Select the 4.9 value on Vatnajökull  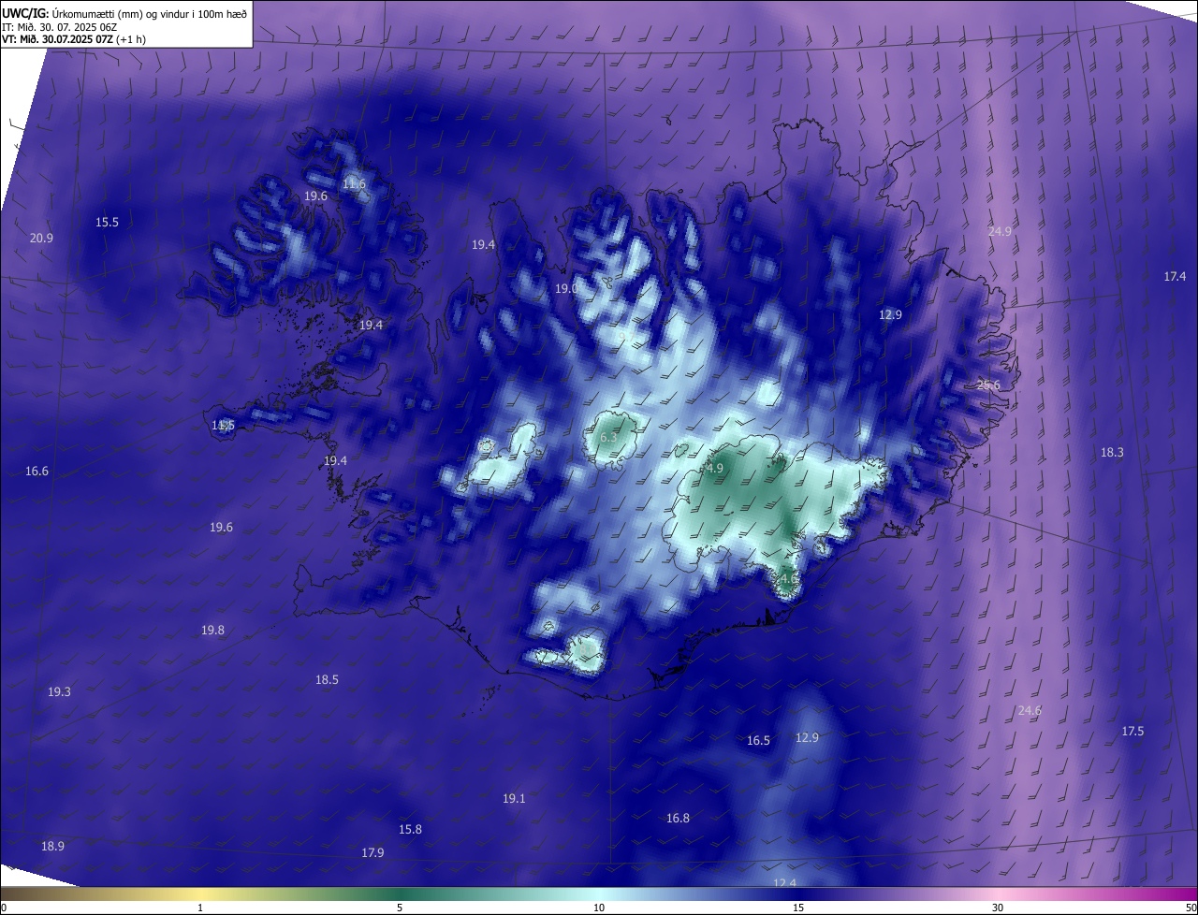click(x=714, y=469)
